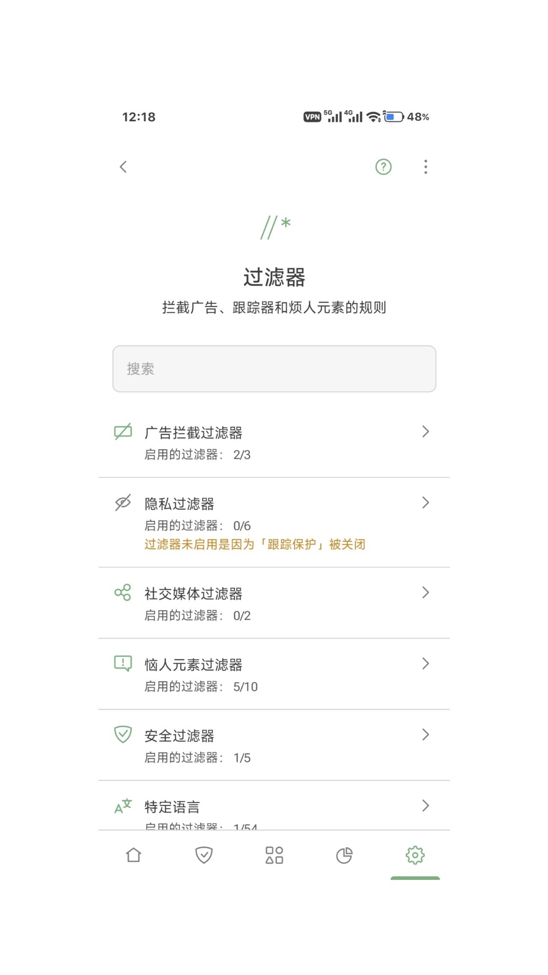Tap the social media share icon
This screenshot has width=548, height=975.
[x=123, y=593]
